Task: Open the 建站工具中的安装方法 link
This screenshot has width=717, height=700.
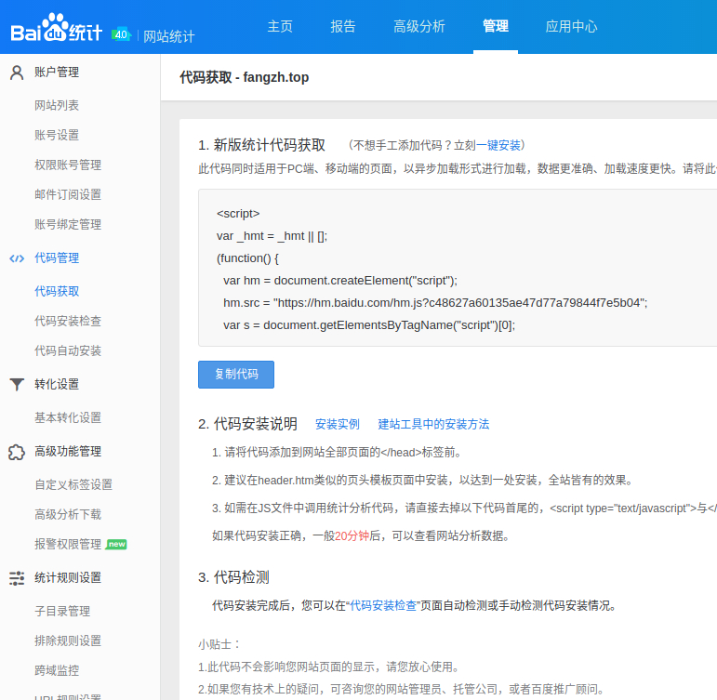Action: [x=433, y=424]
